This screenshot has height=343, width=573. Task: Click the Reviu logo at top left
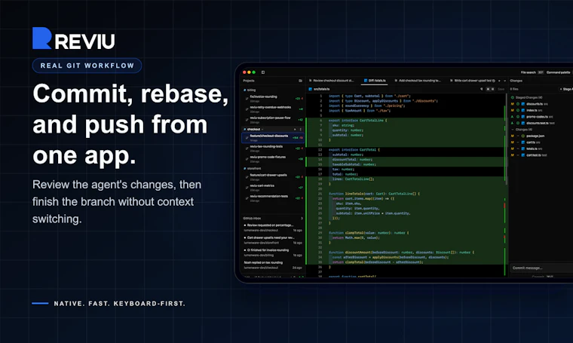point(73,38)
